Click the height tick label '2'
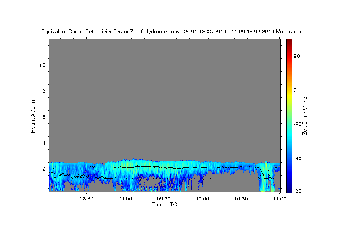The height and width of the screenshot is (231, 347). coord(43,169)
